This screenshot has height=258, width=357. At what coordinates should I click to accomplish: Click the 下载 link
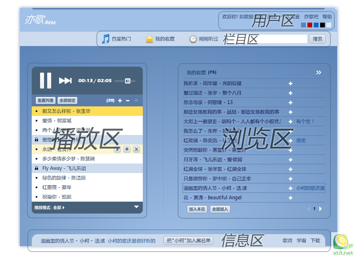(315, 241)
